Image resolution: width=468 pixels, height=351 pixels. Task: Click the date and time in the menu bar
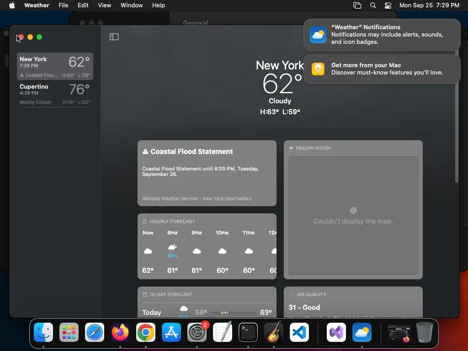429,5
